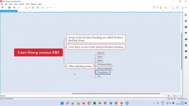Open the File menu
189x106 pixels.
pos(2,4)
